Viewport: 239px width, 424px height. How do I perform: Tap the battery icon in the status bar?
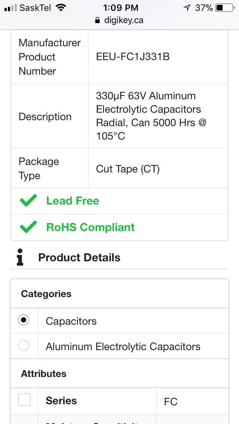pos(225,8)
